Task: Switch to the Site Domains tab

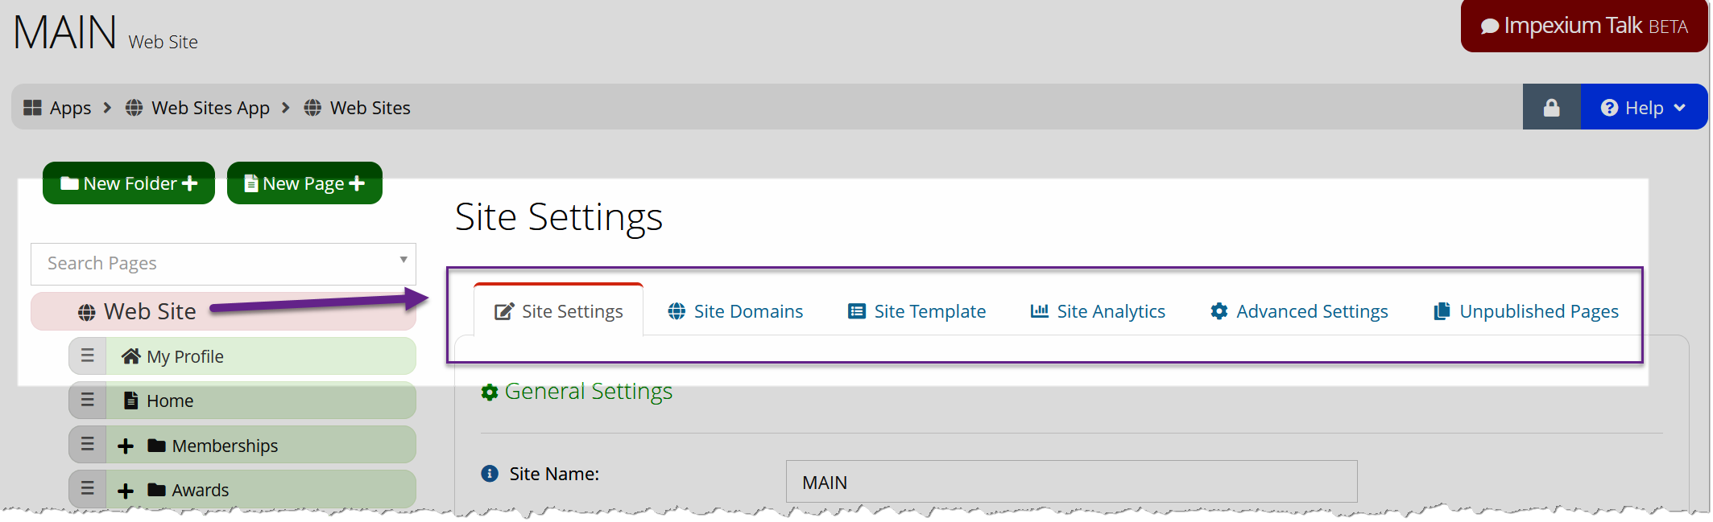Action: click(x=735, y=311)
